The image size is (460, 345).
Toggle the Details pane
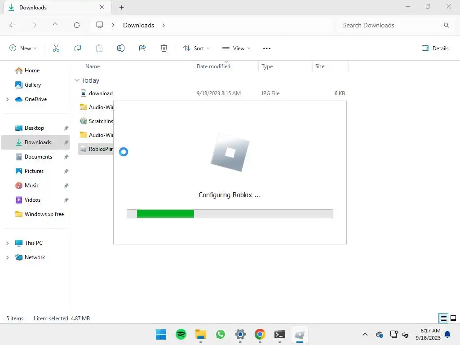(x=435, y=49)
